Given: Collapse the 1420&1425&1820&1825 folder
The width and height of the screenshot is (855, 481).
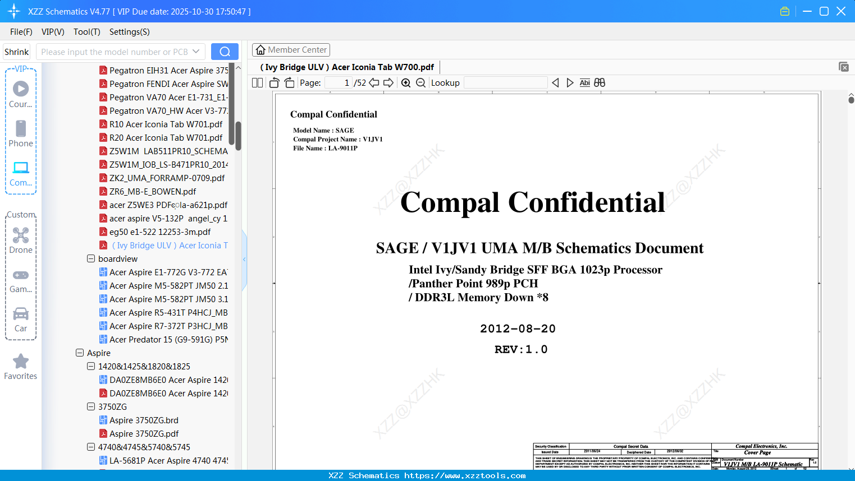Looking at the screenshot, I should pos(91,367).
